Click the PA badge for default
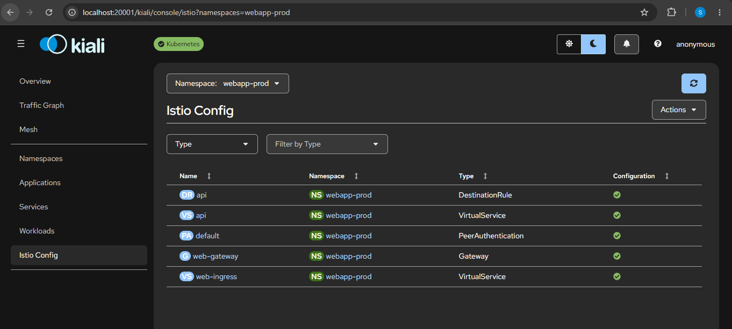Viewport: 732px width, 329px height. pyautogui.click(x=186, y=236)
